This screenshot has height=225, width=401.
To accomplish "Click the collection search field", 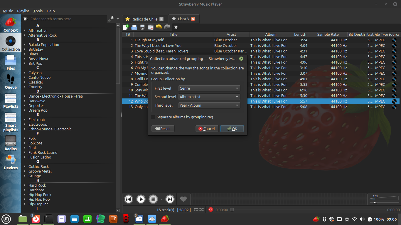I will (x=68, y=19).
